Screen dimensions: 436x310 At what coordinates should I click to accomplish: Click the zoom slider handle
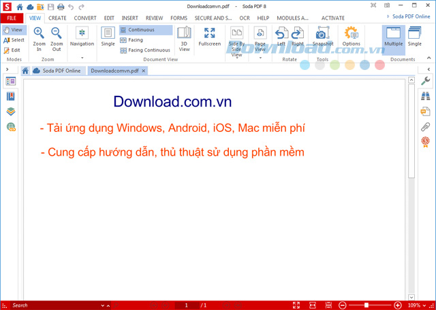(367, 305)
